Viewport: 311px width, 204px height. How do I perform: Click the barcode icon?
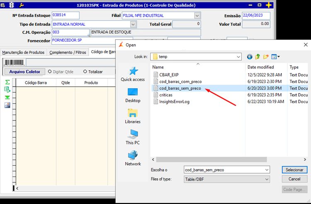(x=14, y=63)
